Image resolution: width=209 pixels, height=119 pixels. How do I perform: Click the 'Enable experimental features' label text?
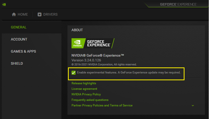(129, 72)
